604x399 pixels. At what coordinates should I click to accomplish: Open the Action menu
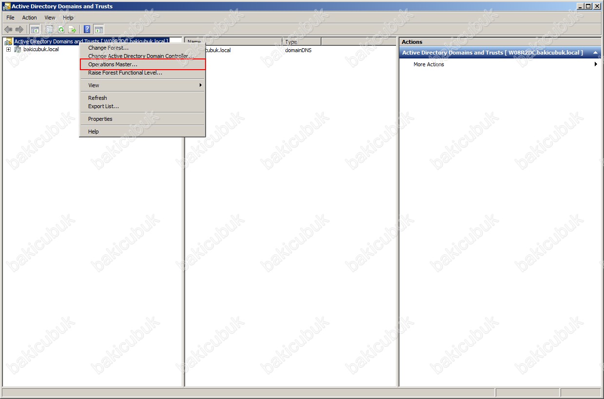coord(30,18)
